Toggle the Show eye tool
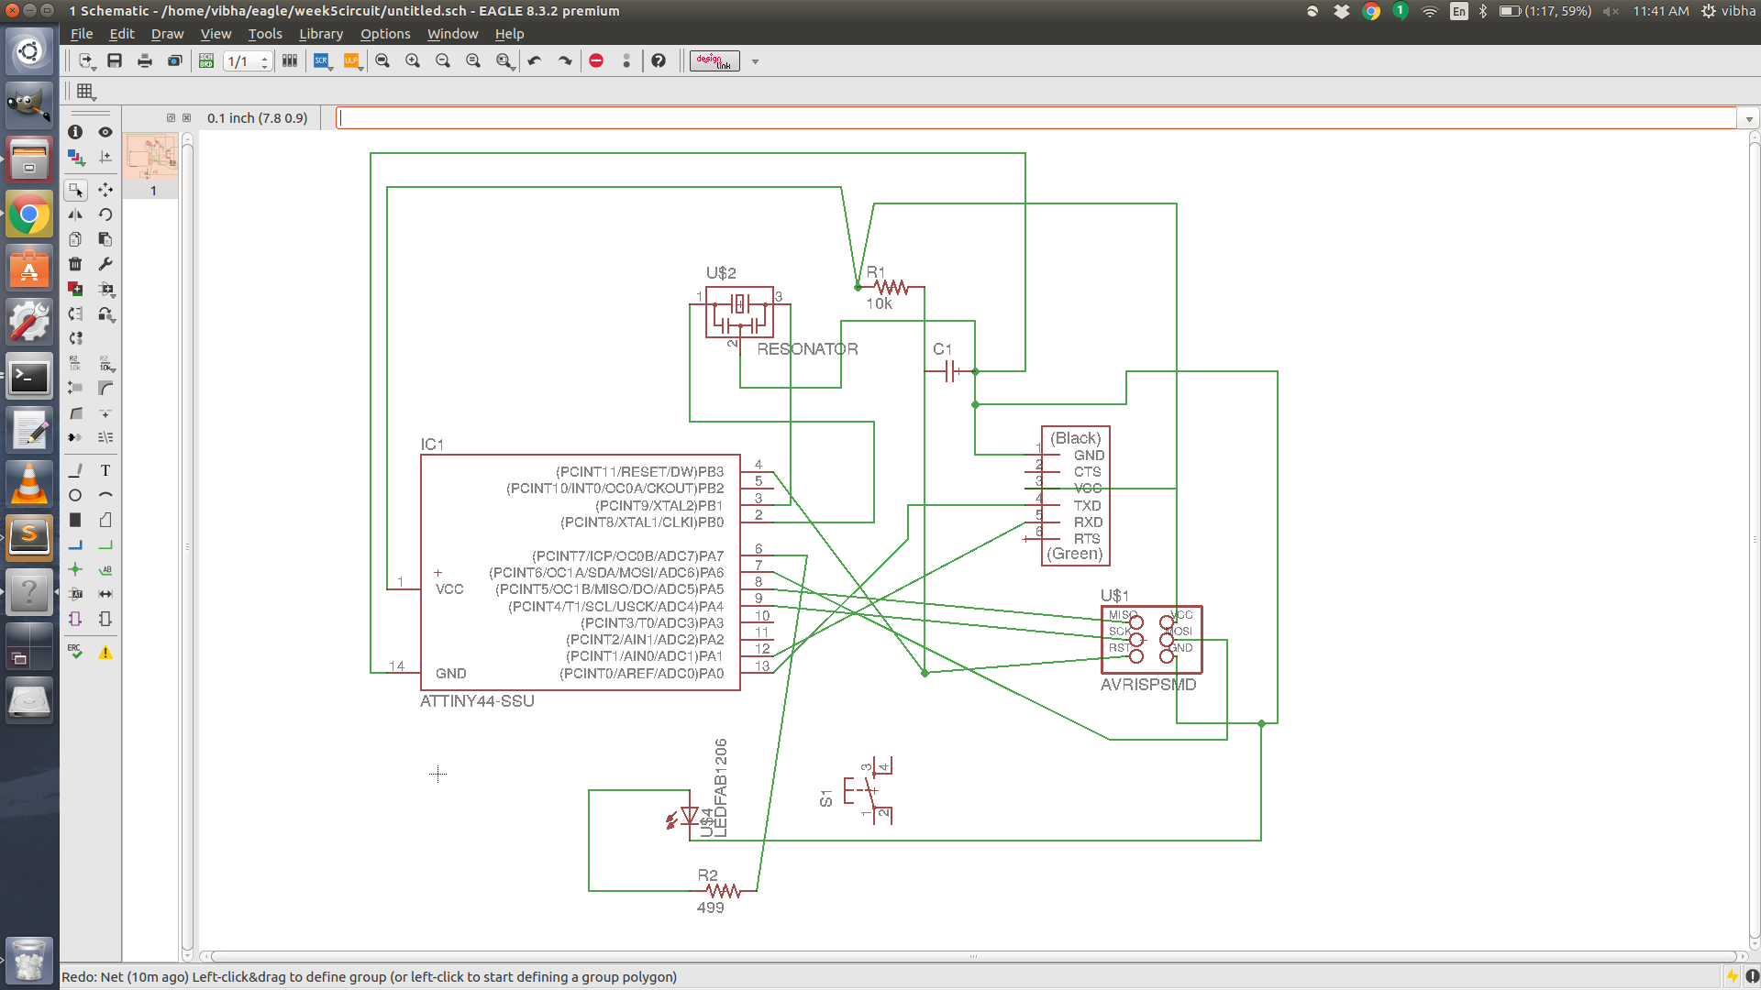Viewport: 1761px width, 990px height. [105, 132]
